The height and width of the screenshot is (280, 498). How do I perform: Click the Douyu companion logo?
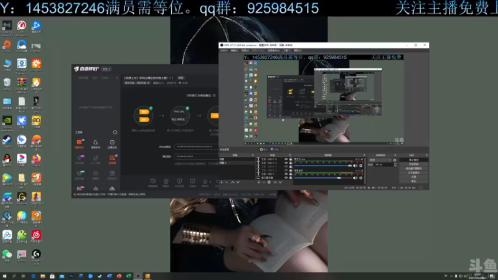click(x=87, y=68)
